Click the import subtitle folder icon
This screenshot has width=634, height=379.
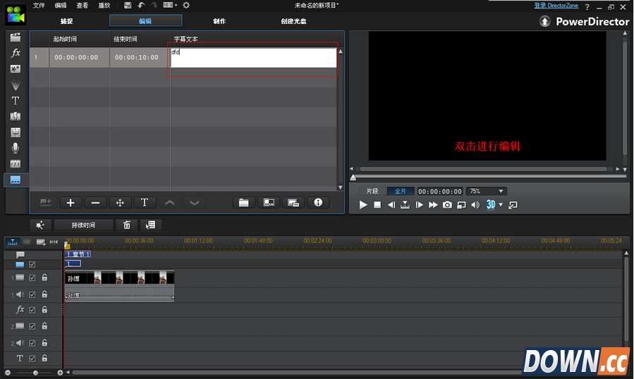pos(243,203)
